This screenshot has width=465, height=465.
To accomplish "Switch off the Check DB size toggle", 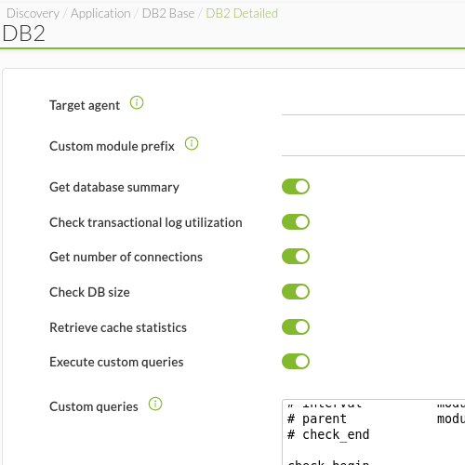I will click(x=296, y=292).
